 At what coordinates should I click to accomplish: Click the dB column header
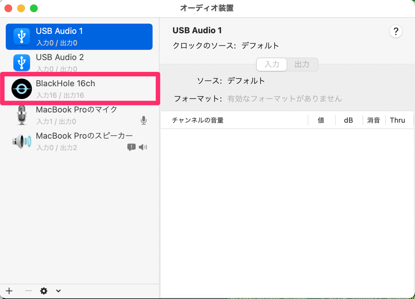click(348, 120)
